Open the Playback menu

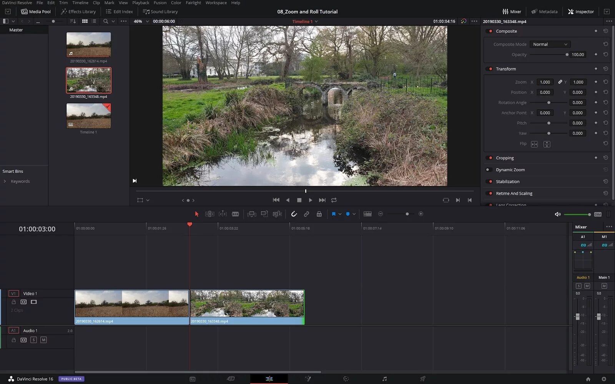point(141,3)
